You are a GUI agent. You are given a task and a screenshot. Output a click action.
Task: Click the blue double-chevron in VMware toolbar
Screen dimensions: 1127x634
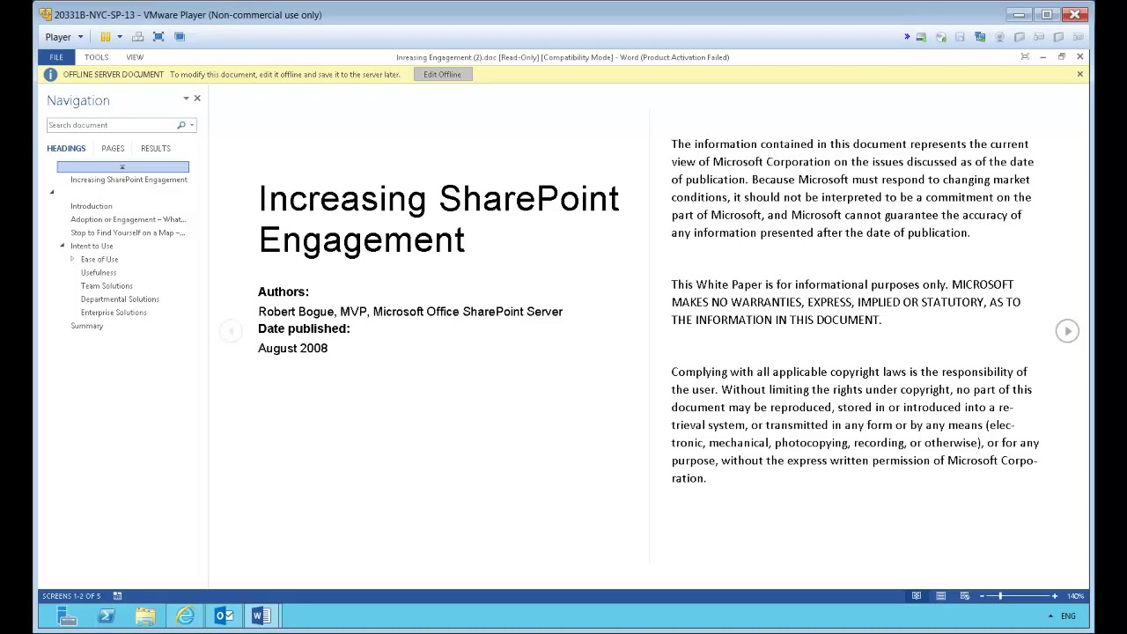pos(907,37)
